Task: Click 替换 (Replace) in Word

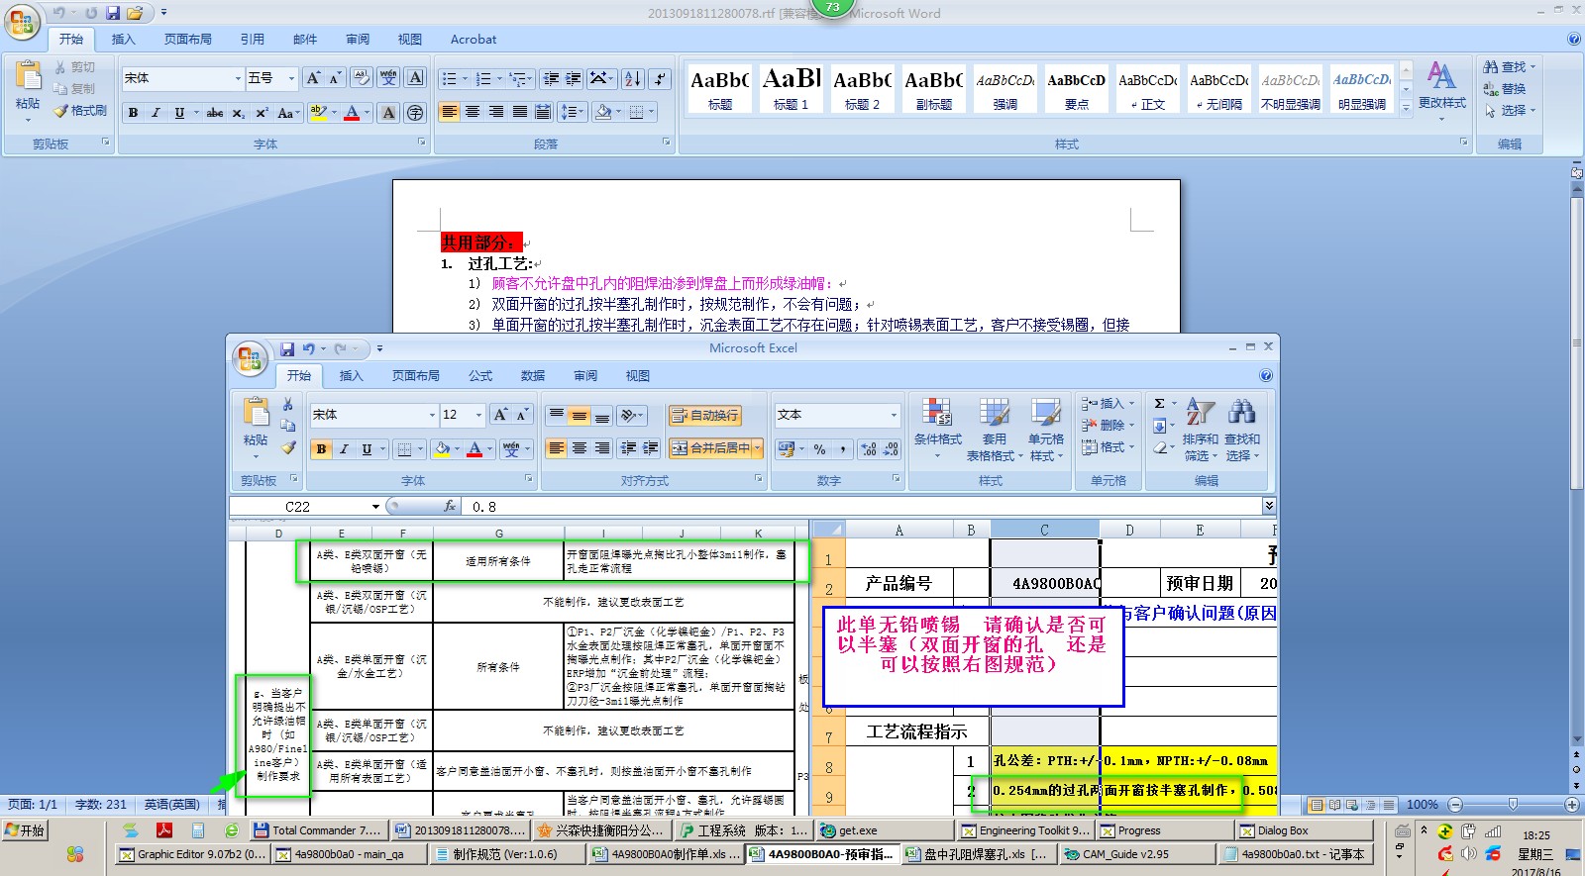Action: coord(1505,89)
